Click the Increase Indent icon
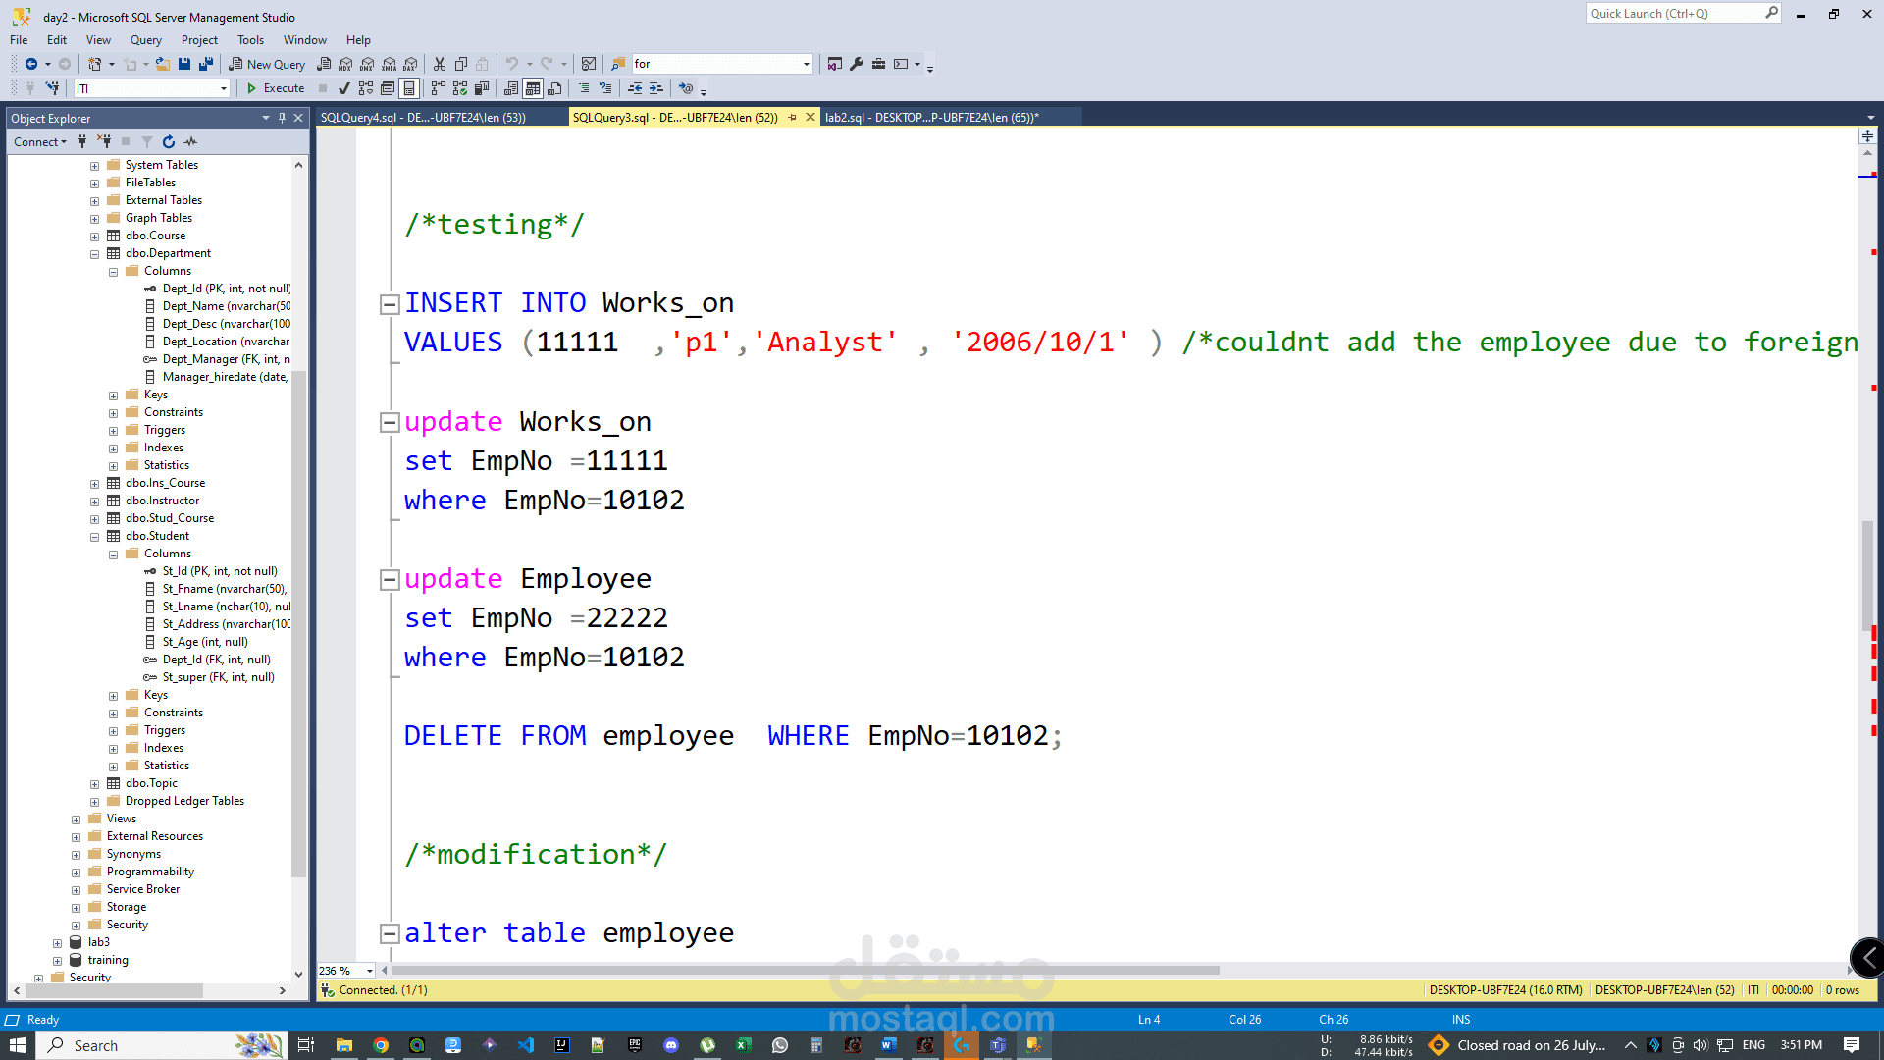The image size is (1884, 1060). pyautogui.click(x=656, y=88)
